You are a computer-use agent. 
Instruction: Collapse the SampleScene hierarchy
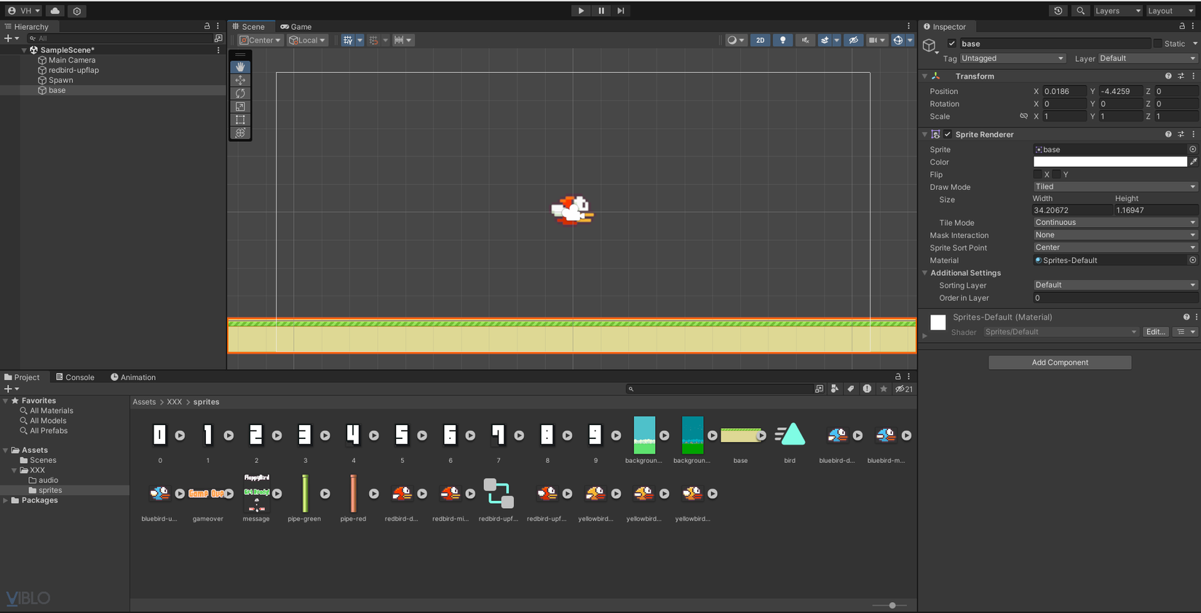[x=24, y=50]
